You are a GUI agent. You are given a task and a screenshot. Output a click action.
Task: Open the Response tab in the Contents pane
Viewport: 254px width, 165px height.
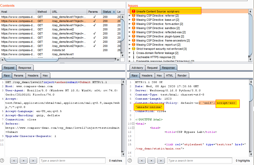pyautogui.click(x=25, y=68)
